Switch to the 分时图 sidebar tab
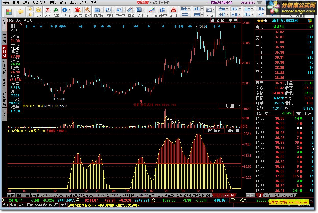 tap(4, 38)
